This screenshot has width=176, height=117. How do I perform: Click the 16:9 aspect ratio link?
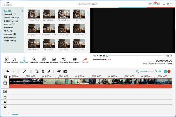pyautogui.click(x=109, y=59)
